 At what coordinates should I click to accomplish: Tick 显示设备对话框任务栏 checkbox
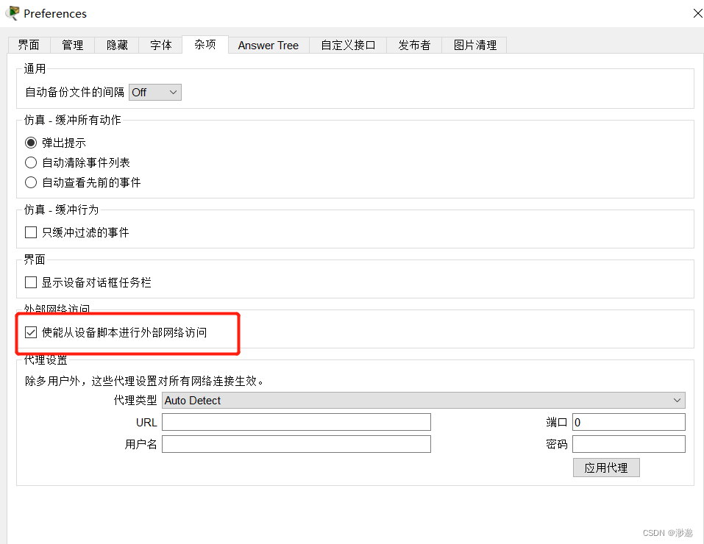pos(31,282)
